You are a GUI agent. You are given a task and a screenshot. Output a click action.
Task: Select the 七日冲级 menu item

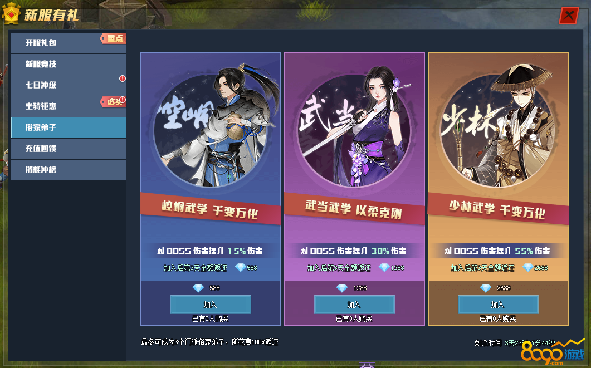click(68, 85)
